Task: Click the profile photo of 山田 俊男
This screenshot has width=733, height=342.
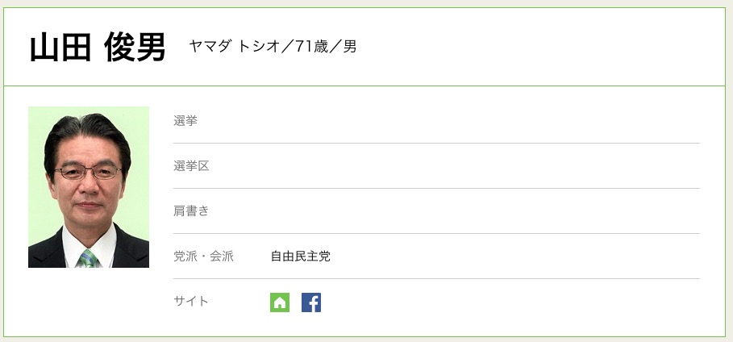Action: [89, 187]
